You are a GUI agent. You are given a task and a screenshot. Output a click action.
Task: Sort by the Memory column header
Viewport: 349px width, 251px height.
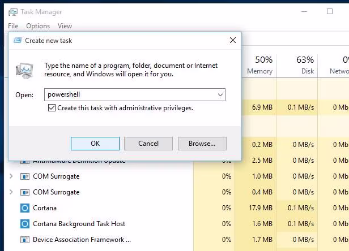pyautogui.click(x=259, y=66)
